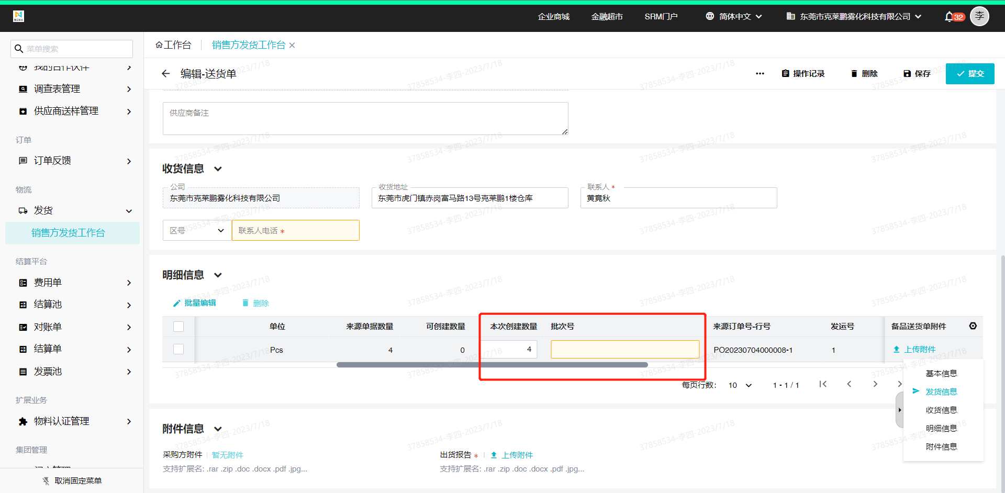Click the 删除 button in header
Image resolution: width=1005 pixels, height=493 pixels.
[864, 74]
